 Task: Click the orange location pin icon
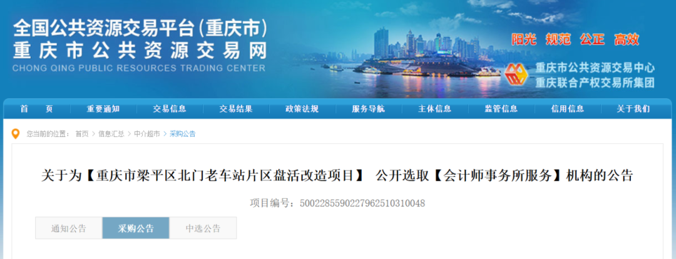point(16,134)
